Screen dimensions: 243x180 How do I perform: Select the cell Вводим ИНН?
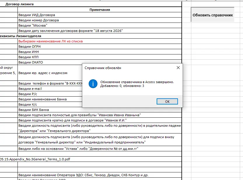coord(100,52)
